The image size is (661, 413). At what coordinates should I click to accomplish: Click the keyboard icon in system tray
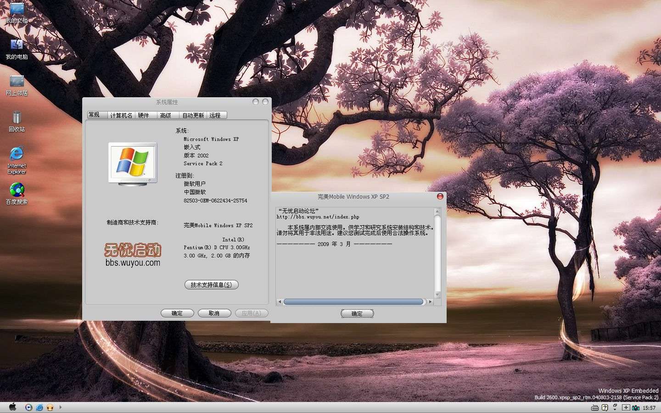pos(595,407)
